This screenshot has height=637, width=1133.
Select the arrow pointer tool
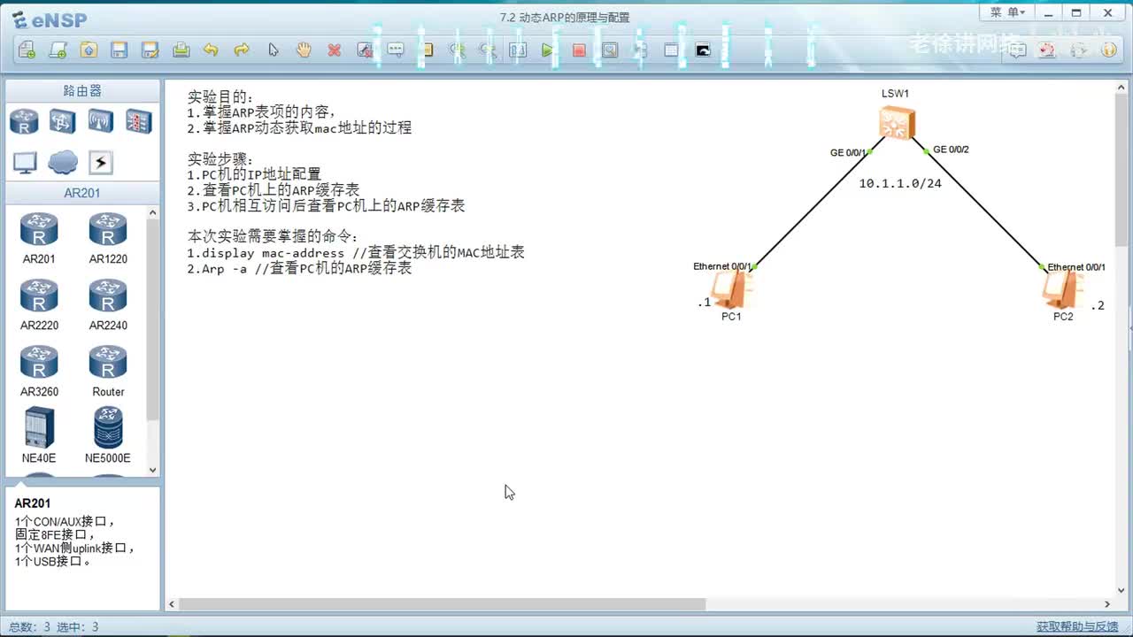point(273,50)
